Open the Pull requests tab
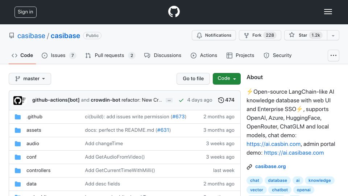 click(110, 55)
